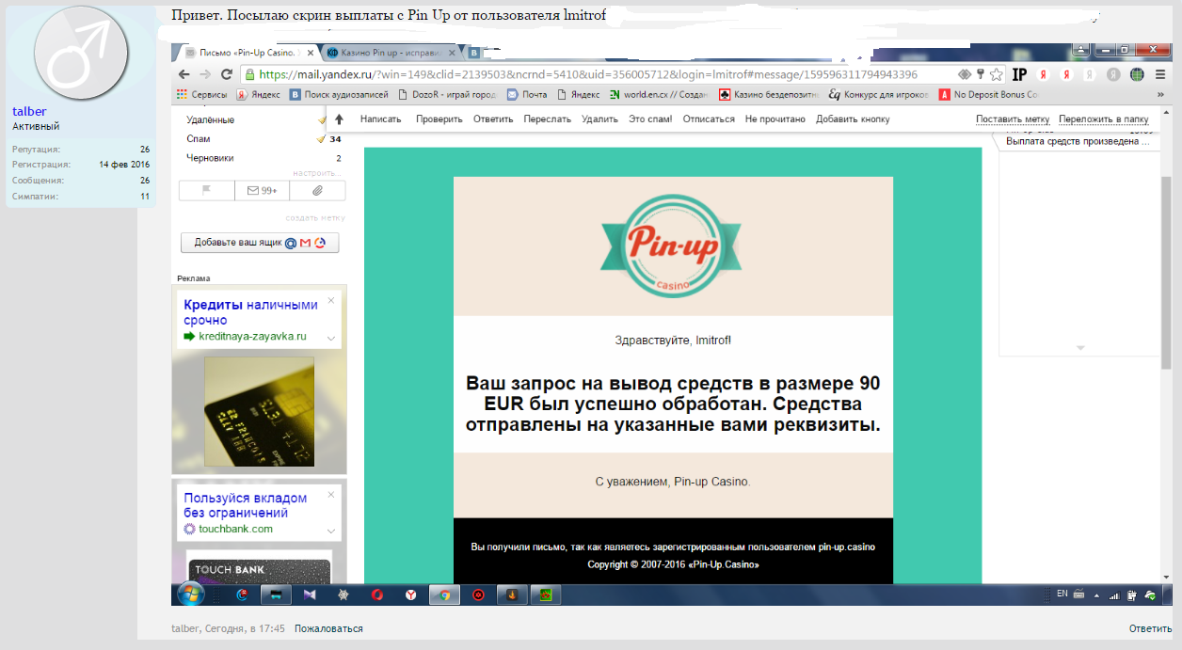Click Ответить in the mail toolbar
This screenshot has height=650, width=1182.
493,119
